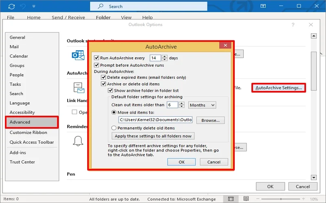The width and height of the screenshot is (326, 203).
Task: Click the zoom slider in status bar
Action: point(281,199)
